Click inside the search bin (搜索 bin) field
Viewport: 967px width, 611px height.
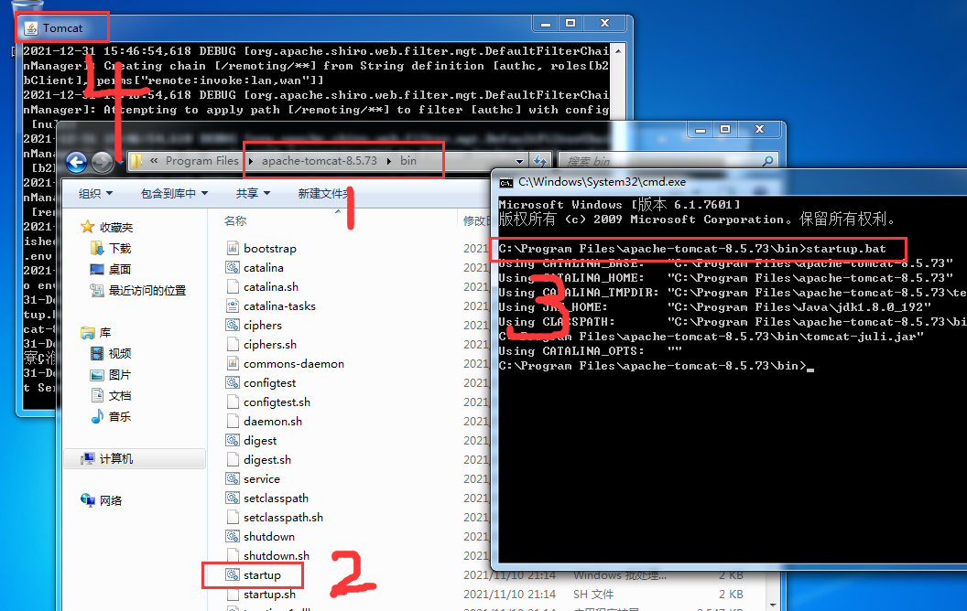pos(661,161)
